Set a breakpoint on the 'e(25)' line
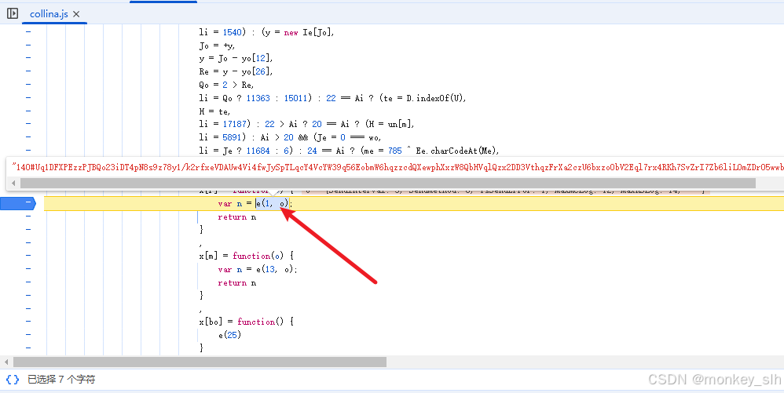 pyautogui.click(x=28, y=335)
